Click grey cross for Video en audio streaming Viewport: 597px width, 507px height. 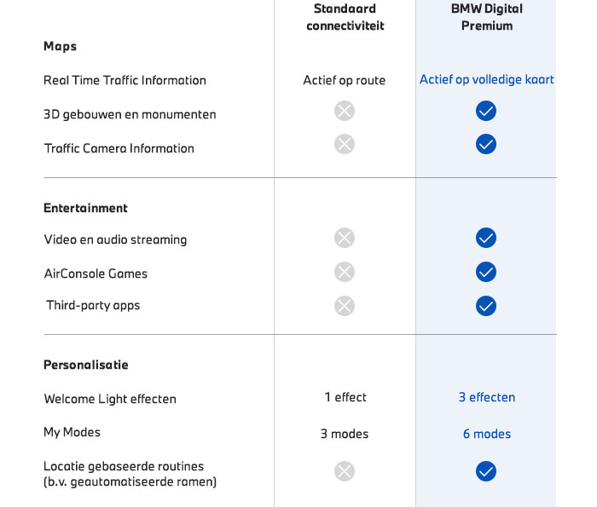345,238
